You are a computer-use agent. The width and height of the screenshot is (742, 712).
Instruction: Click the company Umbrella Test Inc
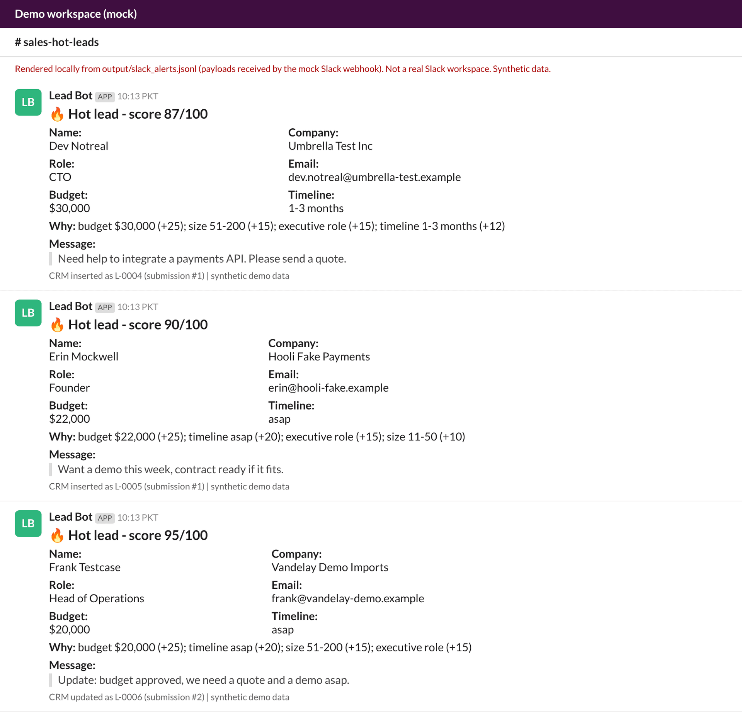[x=330, y=146]
